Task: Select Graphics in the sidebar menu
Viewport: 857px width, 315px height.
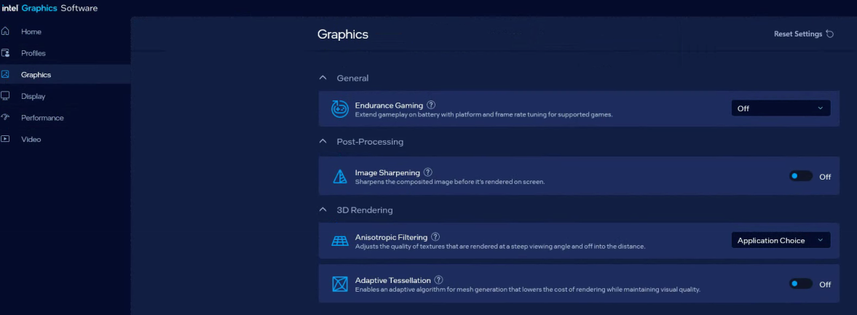Action: [36, 74]
